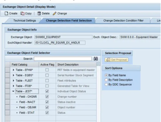Uncheck Active Flag for Field - STAT
161x122 pixels.
coord(47,113)
